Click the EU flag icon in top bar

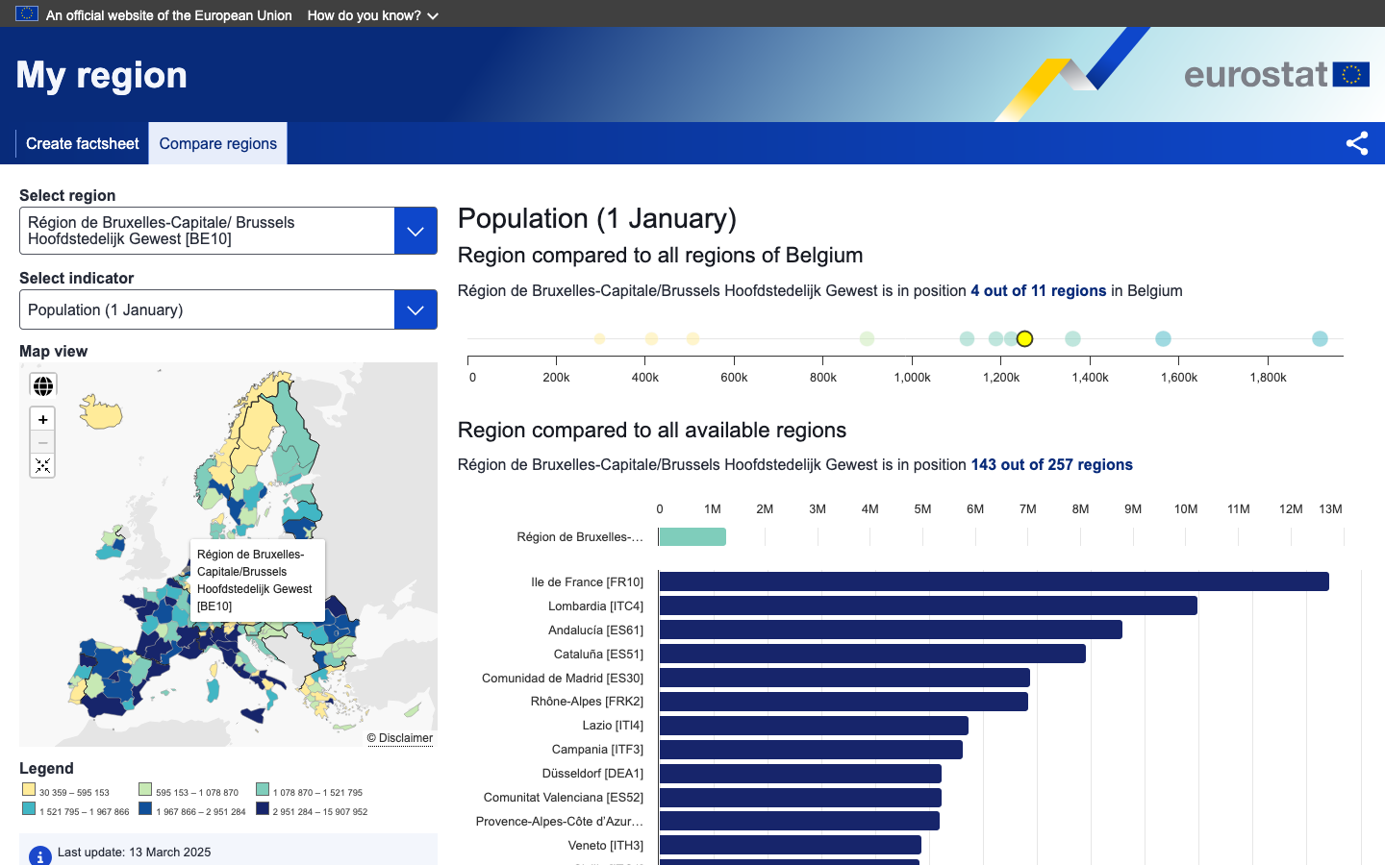click(27, 13)
